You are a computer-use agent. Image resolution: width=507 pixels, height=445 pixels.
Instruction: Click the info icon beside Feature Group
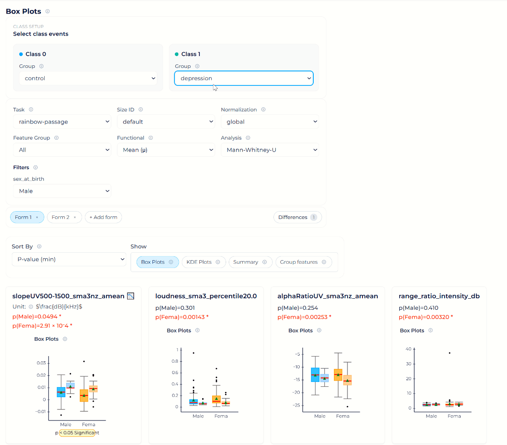[x=56, y=138]
